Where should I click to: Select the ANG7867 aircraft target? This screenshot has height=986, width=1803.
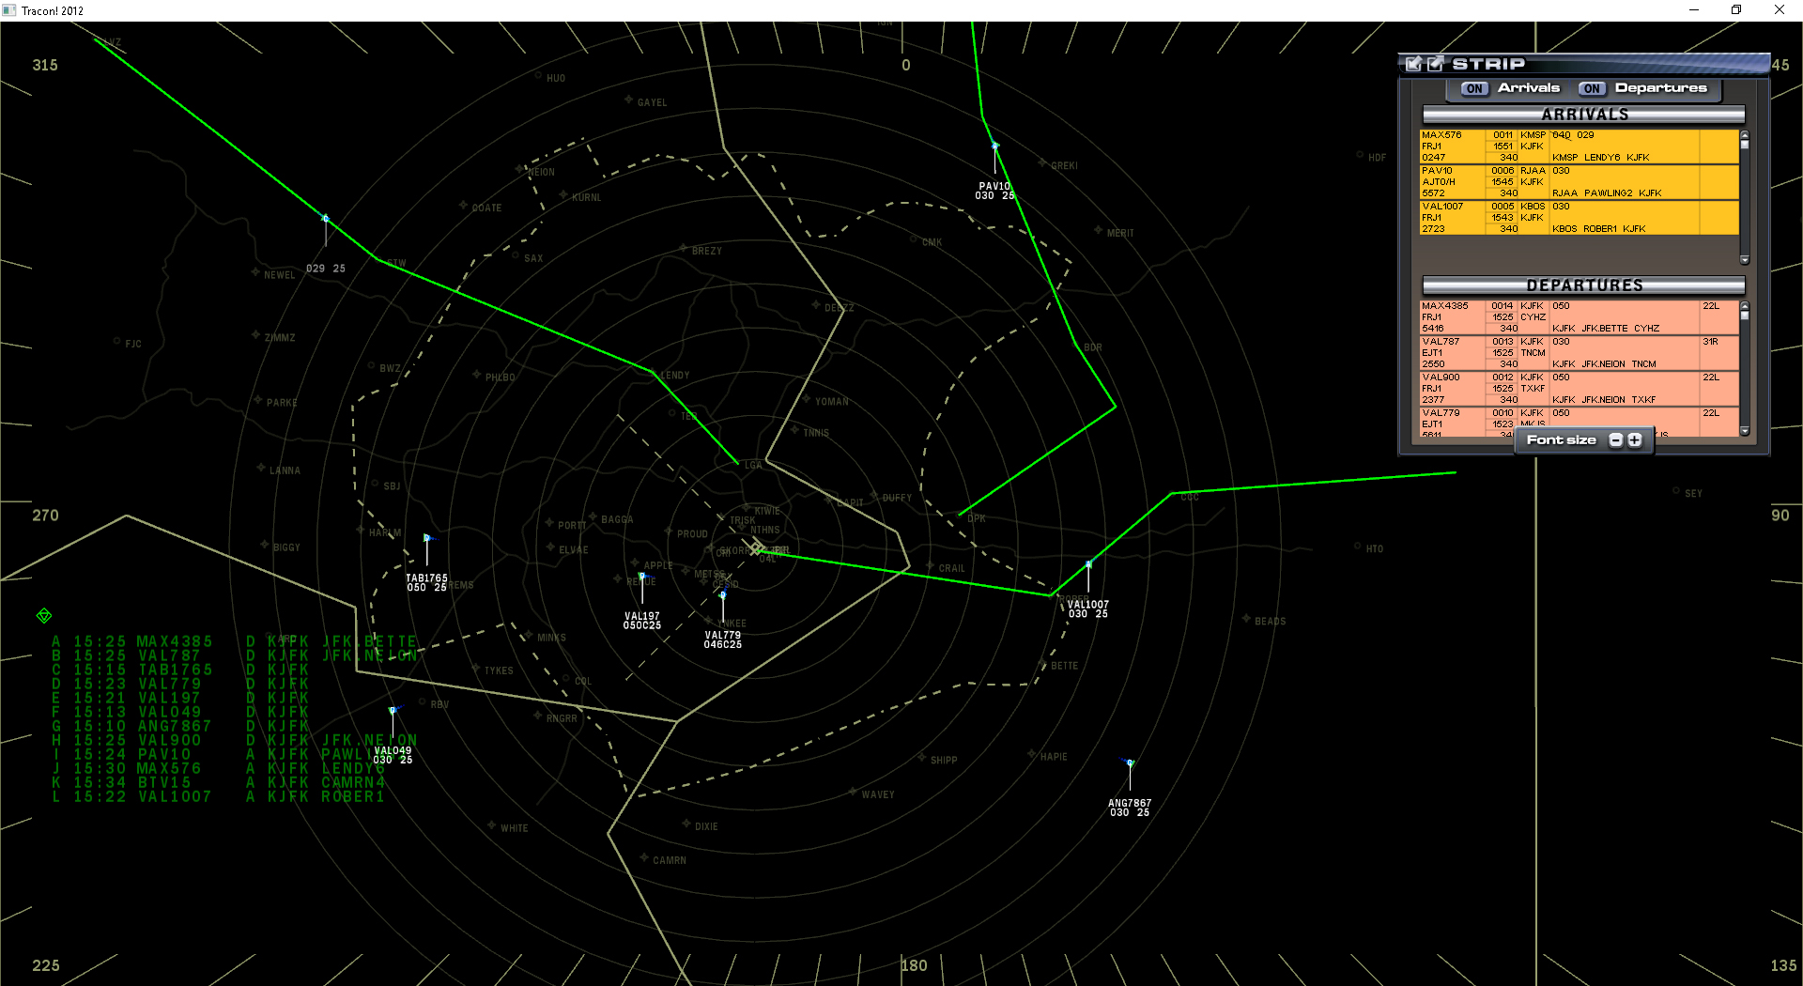click(x=1129, y=764)
